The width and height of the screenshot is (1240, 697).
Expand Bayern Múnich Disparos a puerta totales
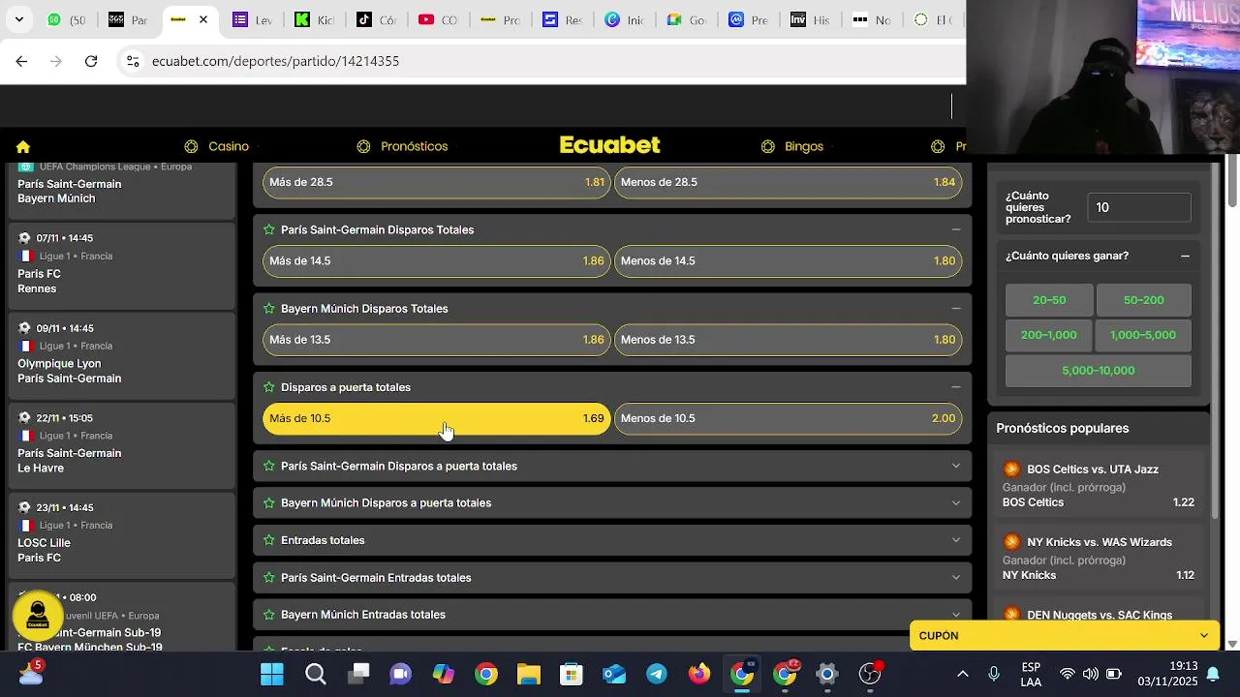click(956, 503)
